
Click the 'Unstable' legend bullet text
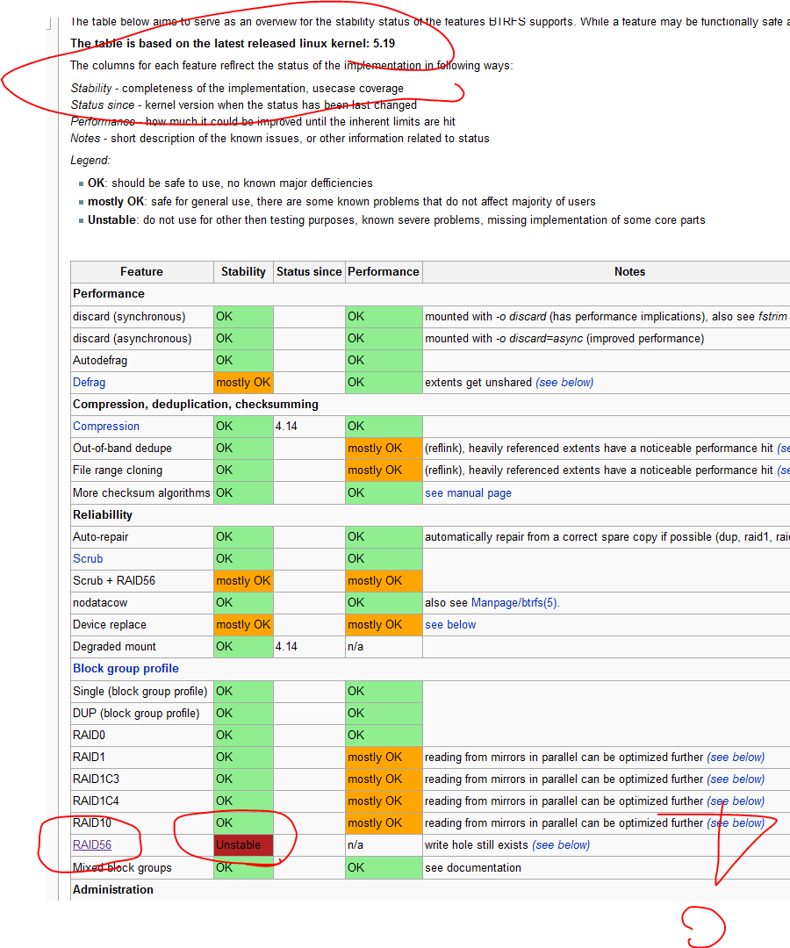point(397,220)
